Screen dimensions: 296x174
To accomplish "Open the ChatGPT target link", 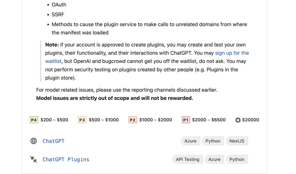I will tap(53, 141).
